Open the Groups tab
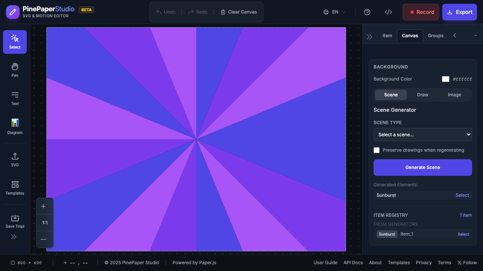483x271 pixels. pyautogui.click(x=435, y=35)
